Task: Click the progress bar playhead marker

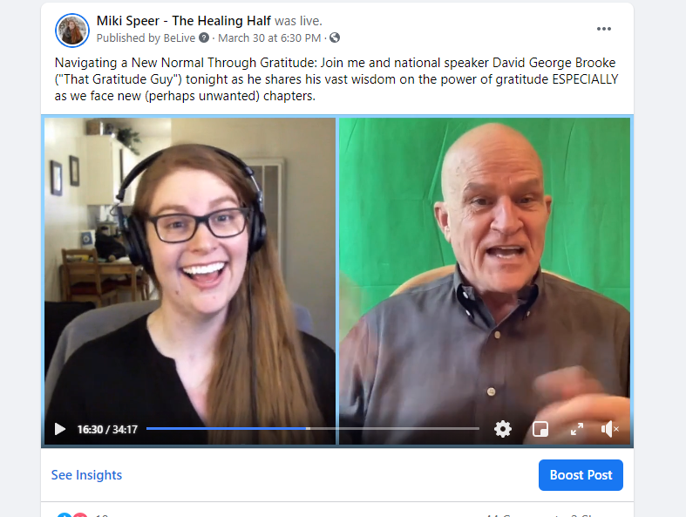Action: pos(308,429)
